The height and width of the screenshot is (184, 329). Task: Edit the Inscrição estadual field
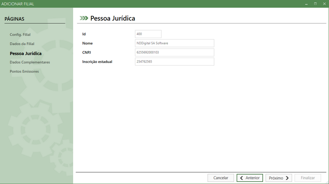point(174,62)
